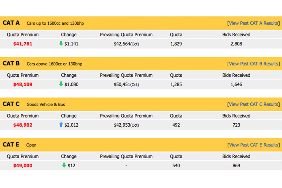Screen dimensions: 282x188
Task: Click green down arrow beside $12
Action: (64, 165)
